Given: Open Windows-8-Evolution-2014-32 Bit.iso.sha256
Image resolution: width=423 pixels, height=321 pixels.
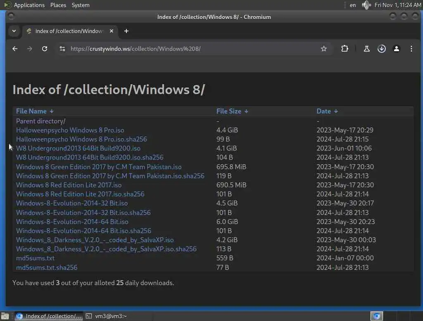Looking at the screenshot, I should 83,212.
